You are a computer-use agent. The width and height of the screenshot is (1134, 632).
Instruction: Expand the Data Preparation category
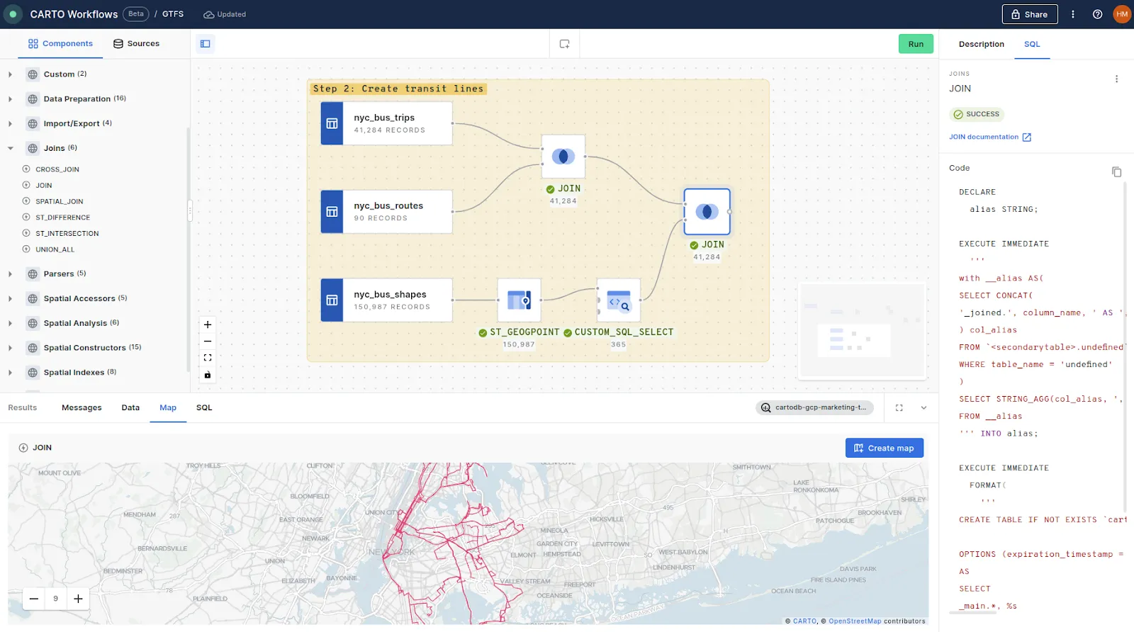pos(11,99)
